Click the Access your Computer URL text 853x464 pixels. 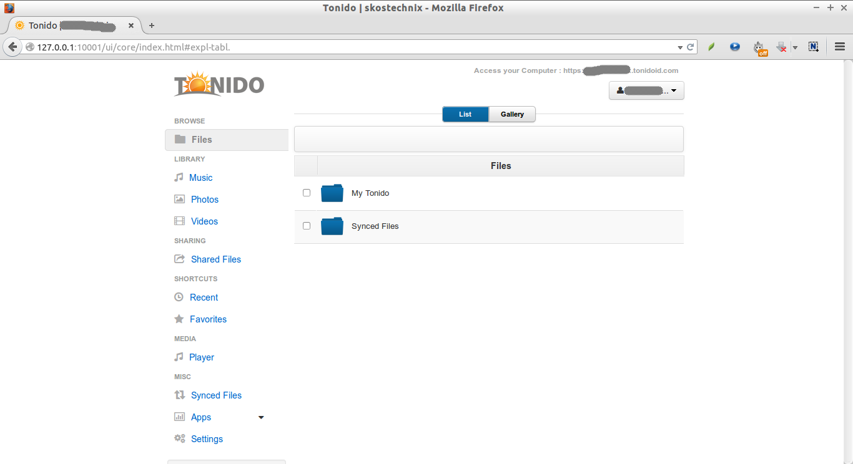pos(576,70)
